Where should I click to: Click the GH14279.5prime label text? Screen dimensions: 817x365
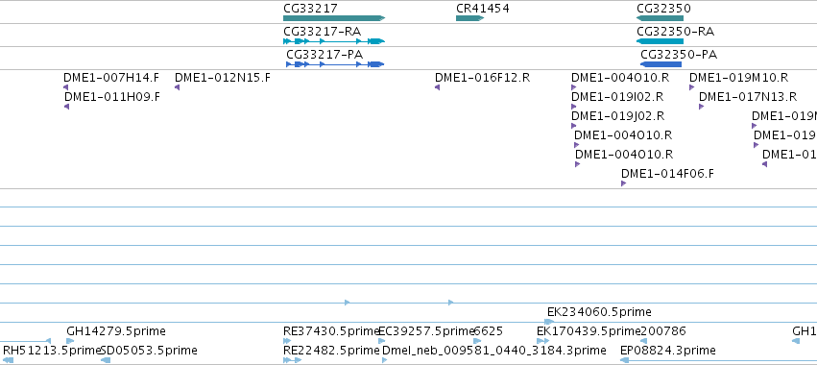116,331
